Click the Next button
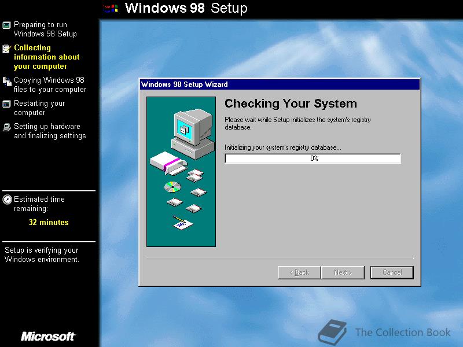The width and height of the screenshot is (463, 347). coord(343,272)
